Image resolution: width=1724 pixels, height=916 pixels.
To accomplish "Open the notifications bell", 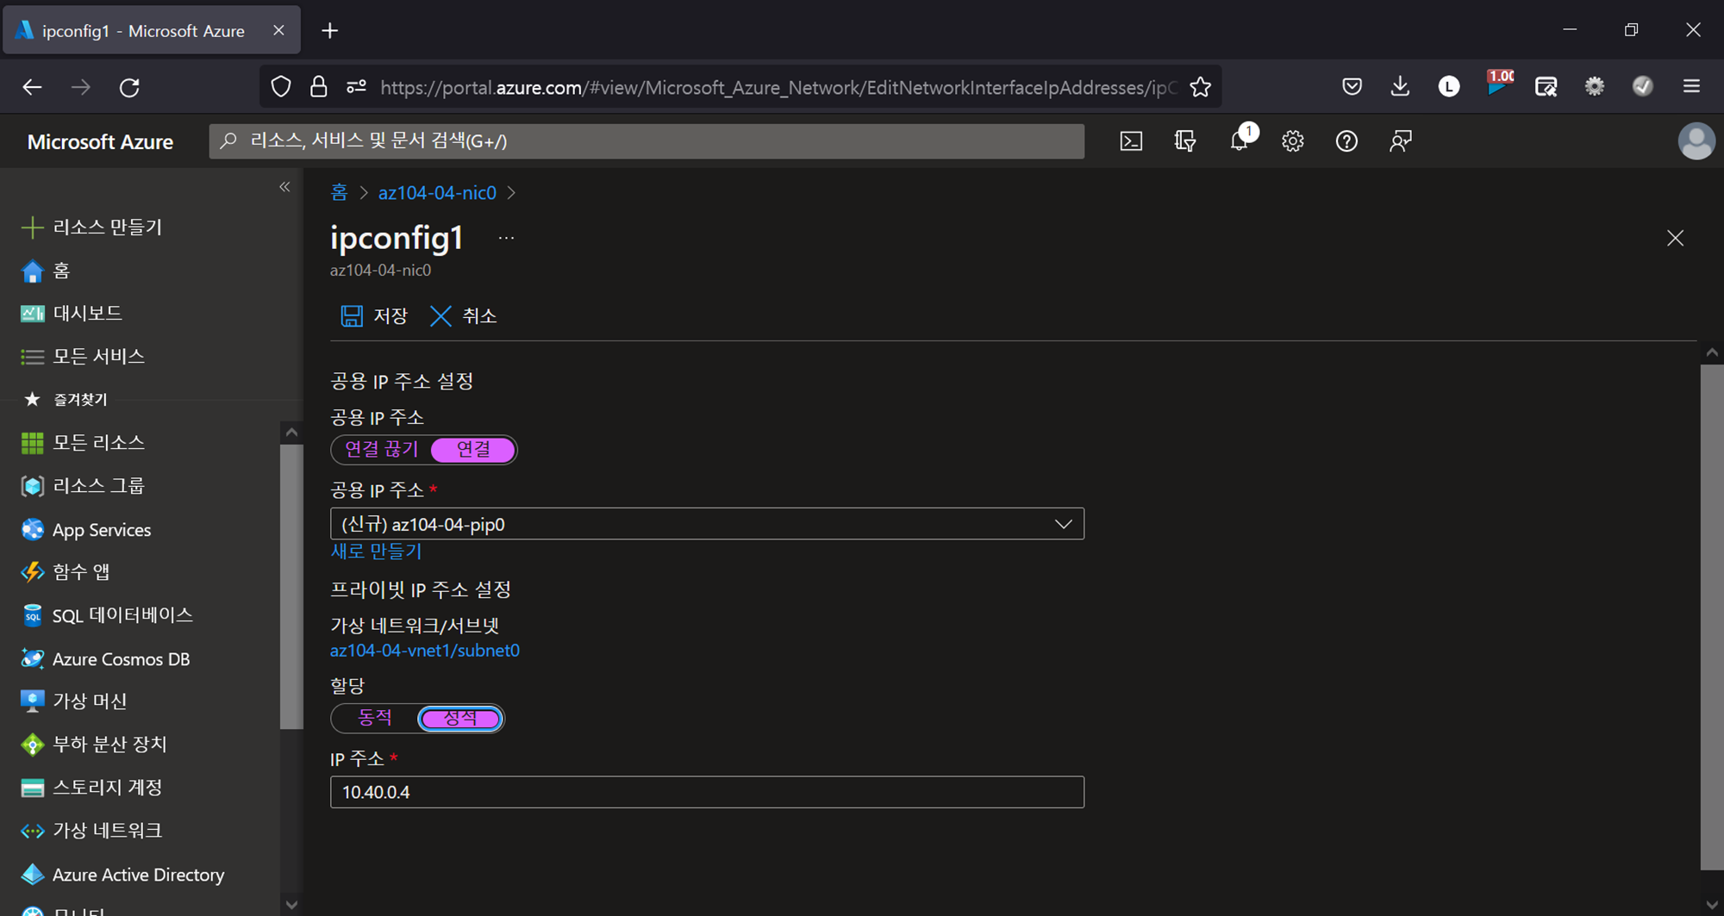I will (x=1240, y=141).
